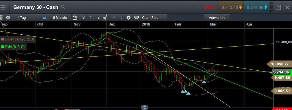This screenshot has width=292, height=110.
Task: Open the Verwandte related instruments tab
Action: (217, 18)
